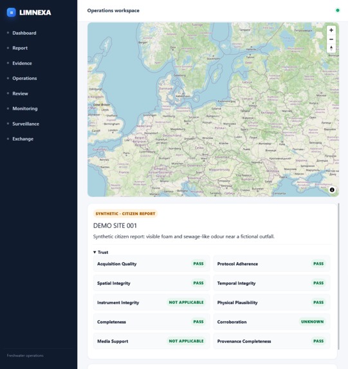The height and width of the screenshot is (369, 348).
Task: Open the Evidence section
Action: (x=22, y=63)
